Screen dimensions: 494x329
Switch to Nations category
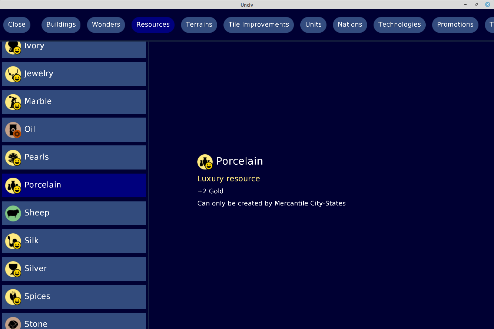350,25
